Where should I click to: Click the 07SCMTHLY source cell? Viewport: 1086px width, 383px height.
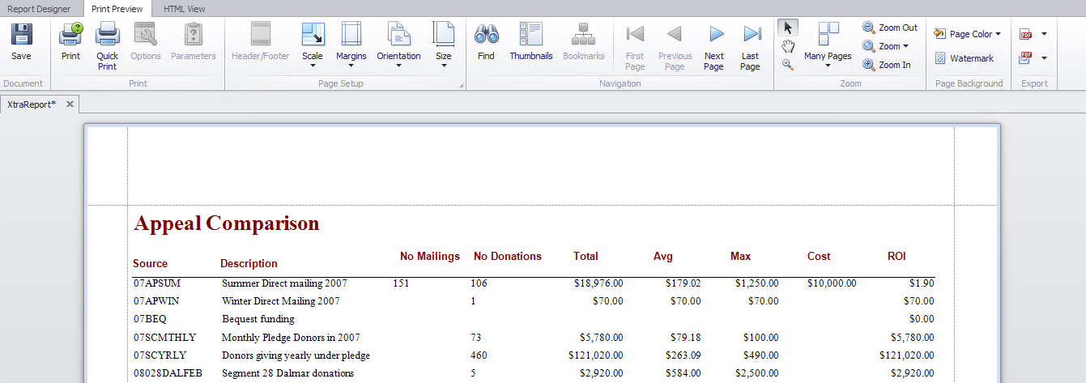(x=165, y=337)
